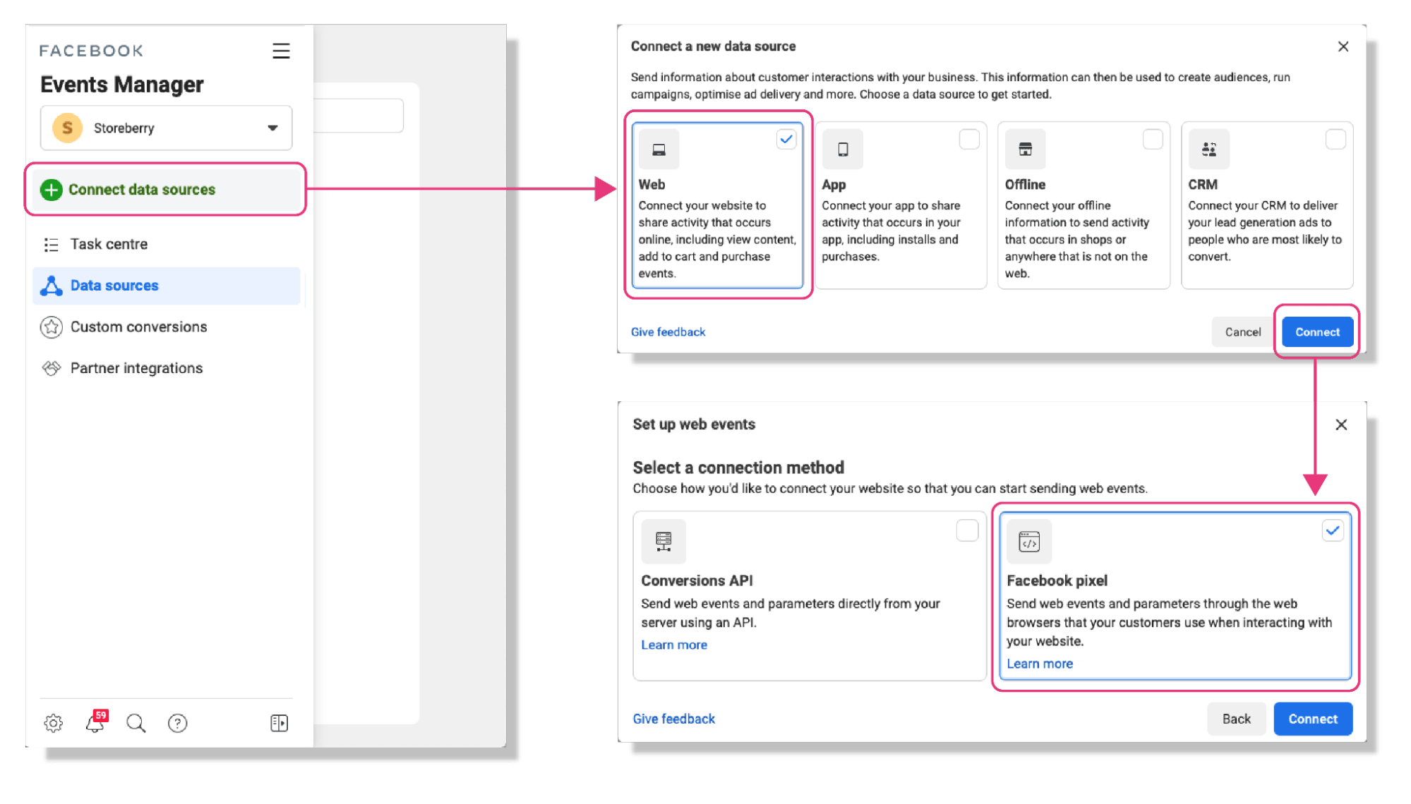Screen dimensions: 1411x804
Task: Open Learn more under Conversions API
Action: coord(674,645)
